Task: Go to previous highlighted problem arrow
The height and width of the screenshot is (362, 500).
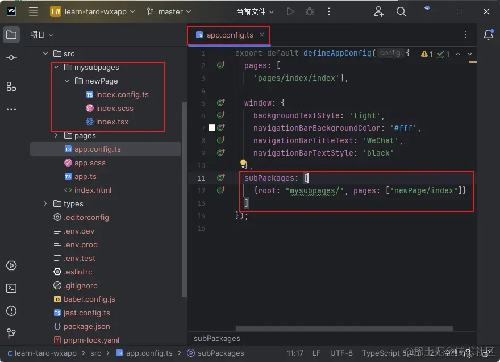Action: 458,54
